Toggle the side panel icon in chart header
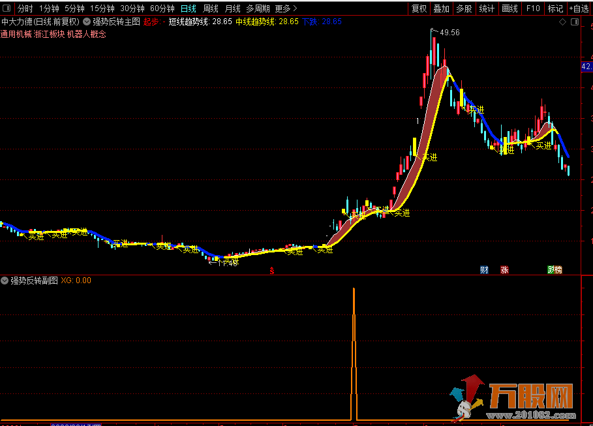The height and width of the screenshot is (426, 593). click(575, 22)
